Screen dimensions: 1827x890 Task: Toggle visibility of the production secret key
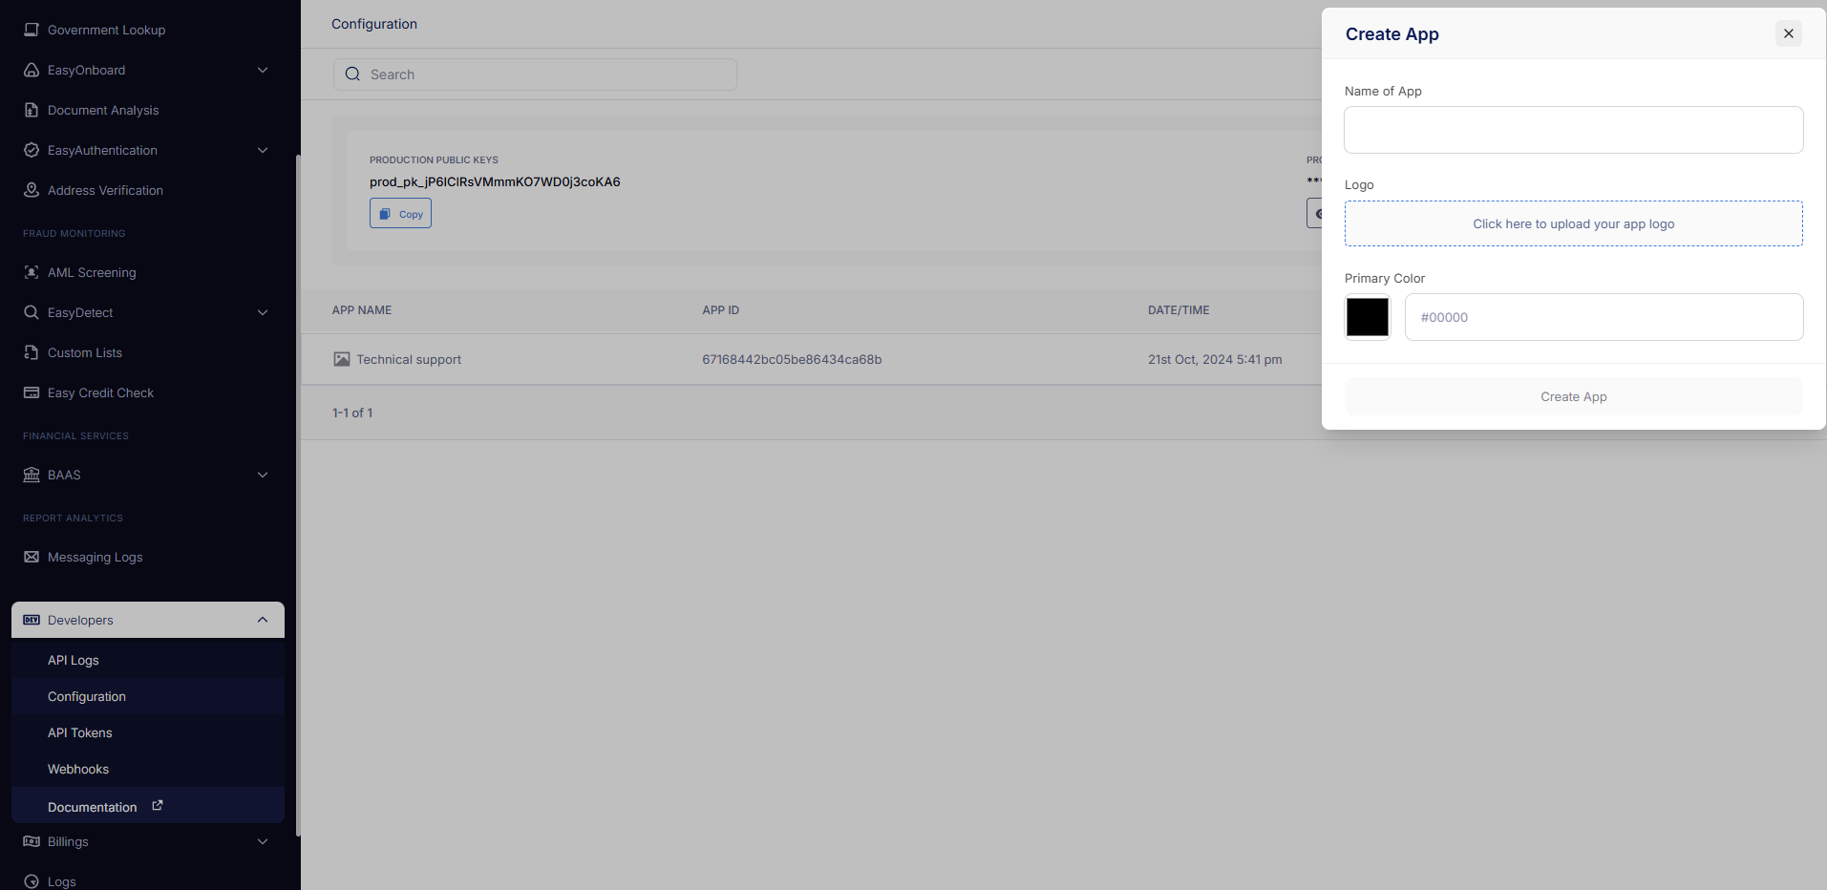[1315, 214]
